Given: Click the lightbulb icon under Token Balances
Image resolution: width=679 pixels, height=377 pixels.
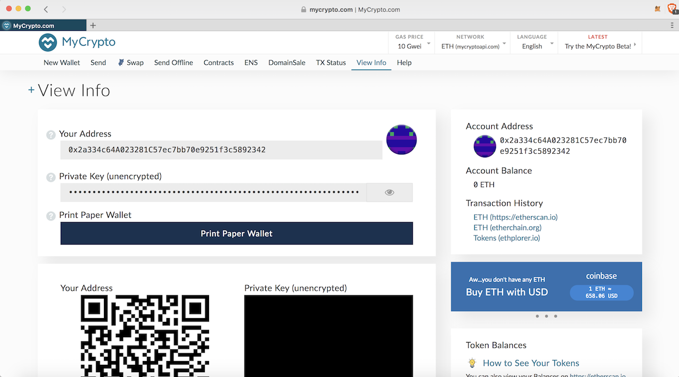Looking at the screenshot, I should click(472, 363).
